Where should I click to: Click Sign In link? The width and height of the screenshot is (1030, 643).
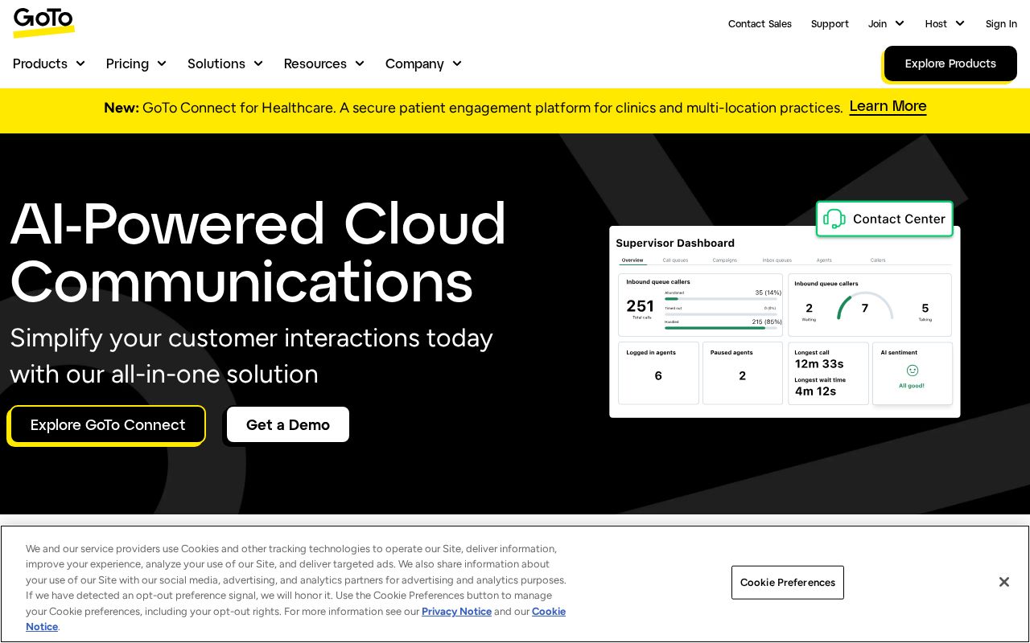pos(1001,23)
